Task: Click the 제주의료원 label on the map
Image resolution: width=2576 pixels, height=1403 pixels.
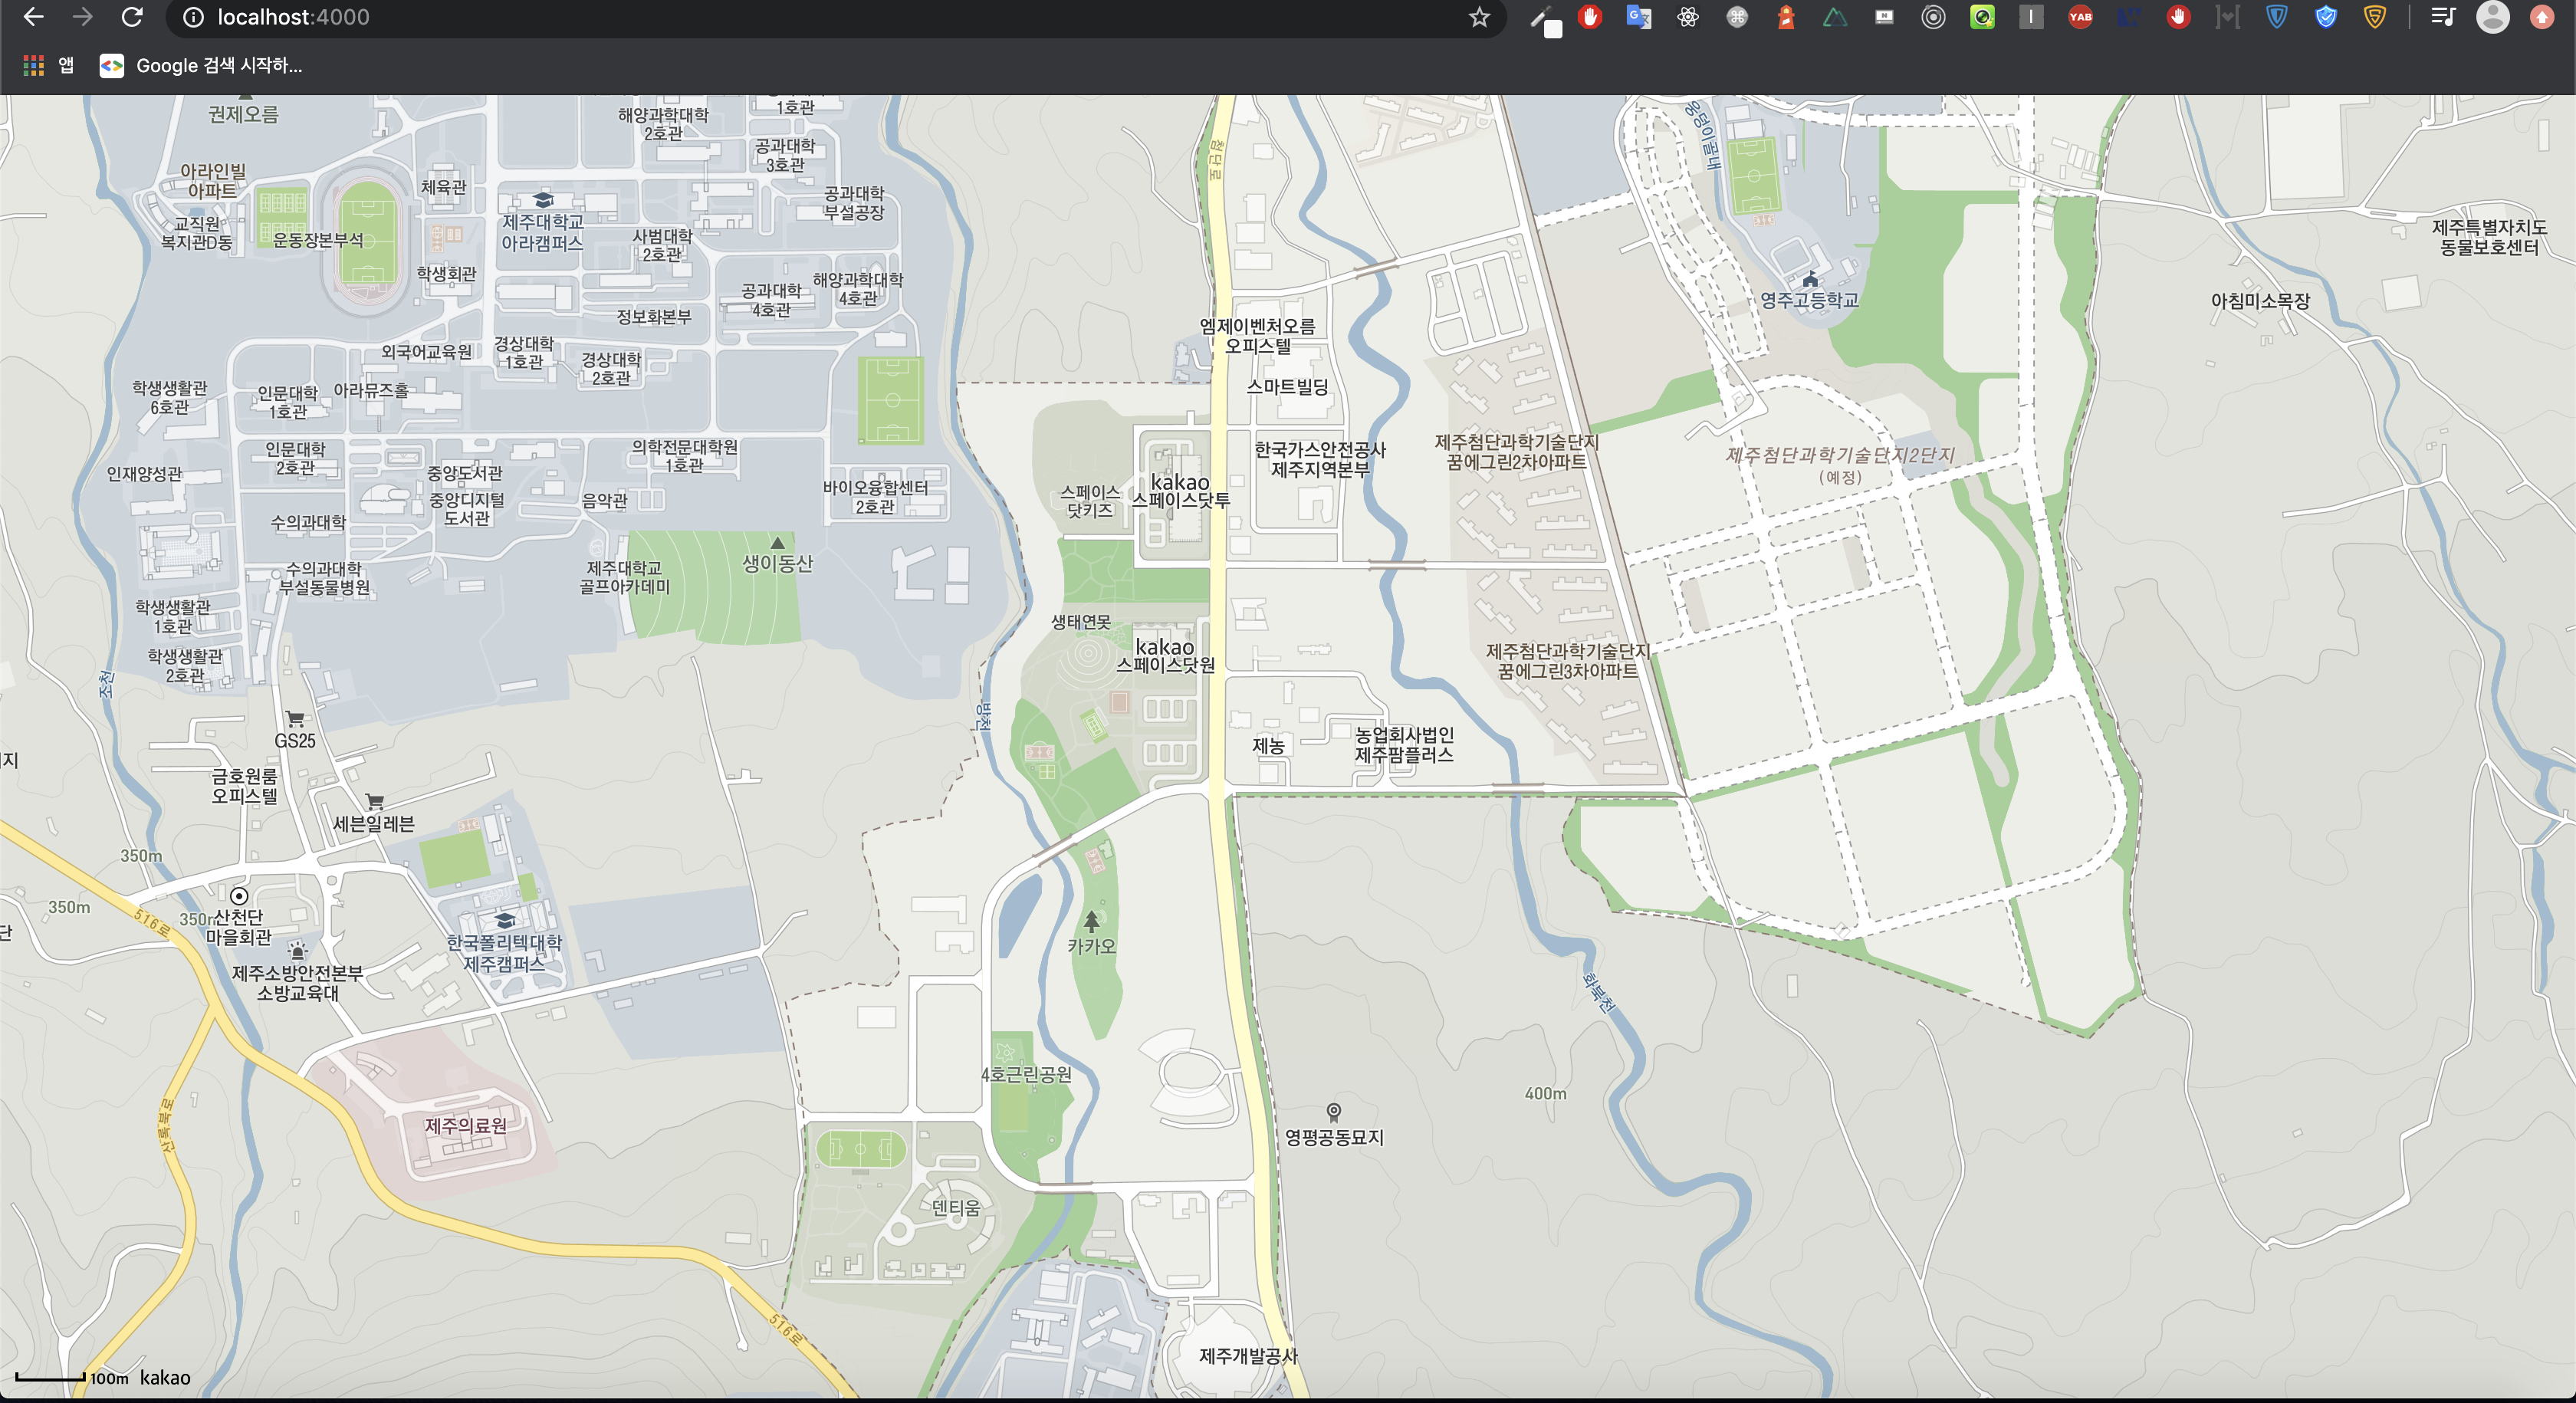Action: 465,1125
